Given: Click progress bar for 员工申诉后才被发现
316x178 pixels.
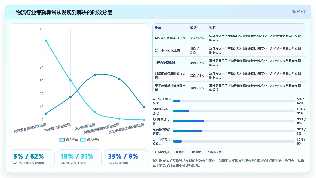Looking at the screenshot, I should click(234, 141).
